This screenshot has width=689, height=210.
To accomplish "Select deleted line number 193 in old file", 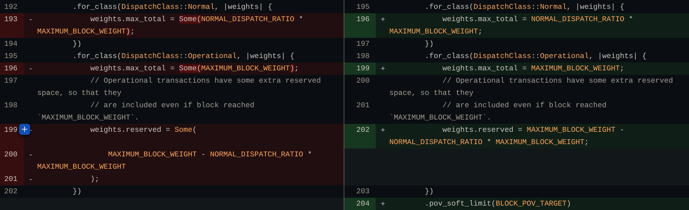I will (11, 19).
